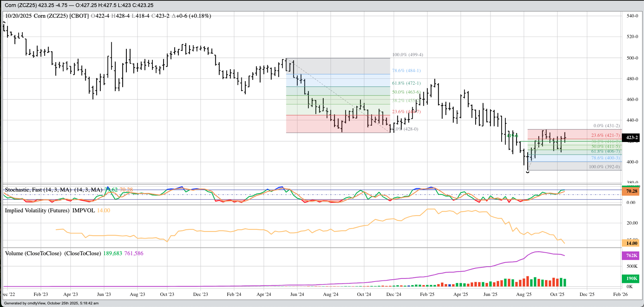
Task: Click the 14.00 implied volatility value tag
Action: tap(632, 243)
